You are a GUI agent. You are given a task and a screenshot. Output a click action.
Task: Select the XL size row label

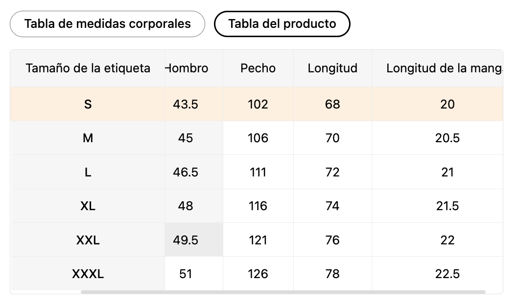pos(88,206)
